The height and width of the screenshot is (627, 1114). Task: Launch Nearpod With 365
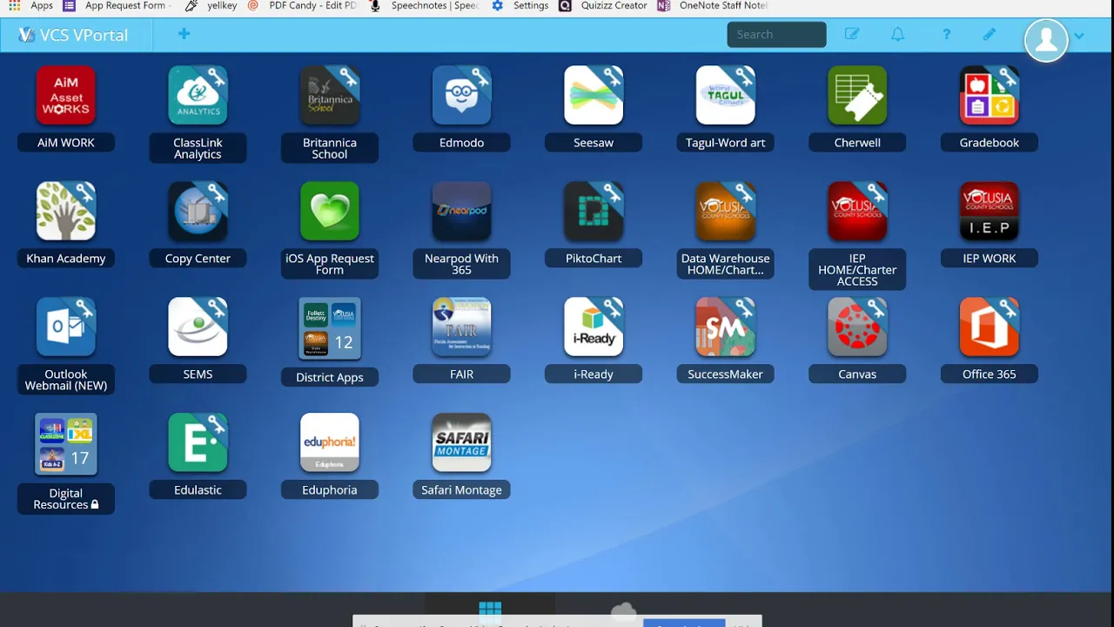tap(461, 211)
